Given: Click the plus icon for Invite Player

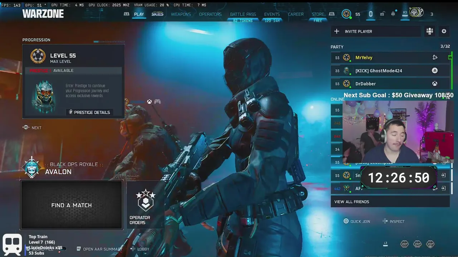Looking at the screenshot, I should click(x=336, y=31).
